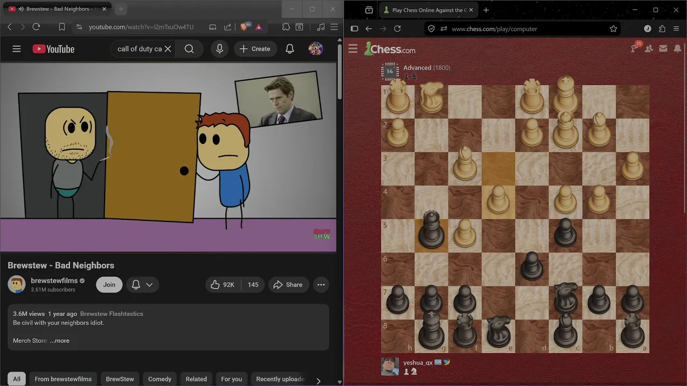Click the chess.com address bar URL
Viewport: 687px width, 386px height.
tap(494, 29)
